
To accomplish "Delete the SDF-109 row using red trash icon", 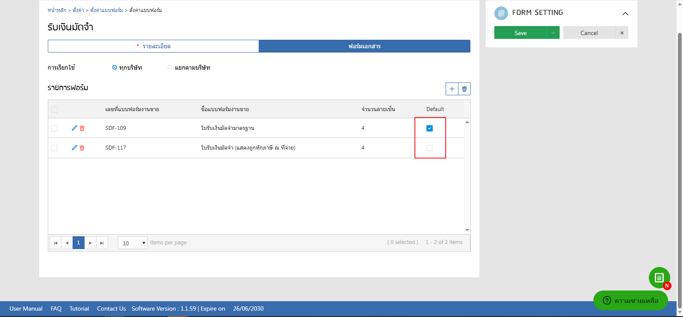I will (82, 128).
